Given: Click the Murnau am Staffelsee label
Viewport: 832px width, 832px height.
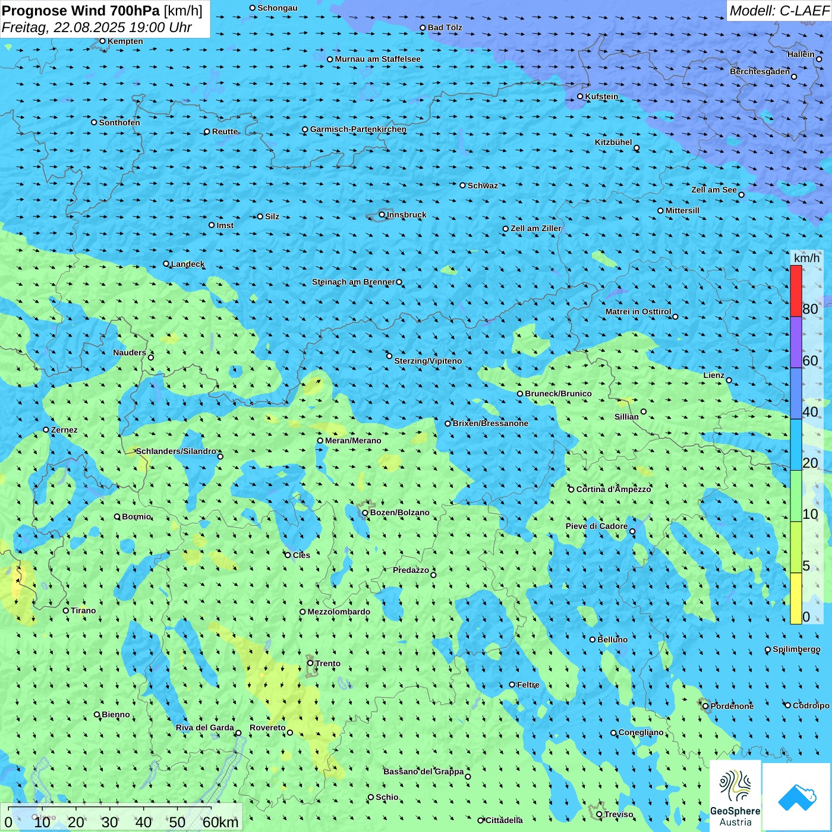Looking at the screenshot, I should 377,59.
